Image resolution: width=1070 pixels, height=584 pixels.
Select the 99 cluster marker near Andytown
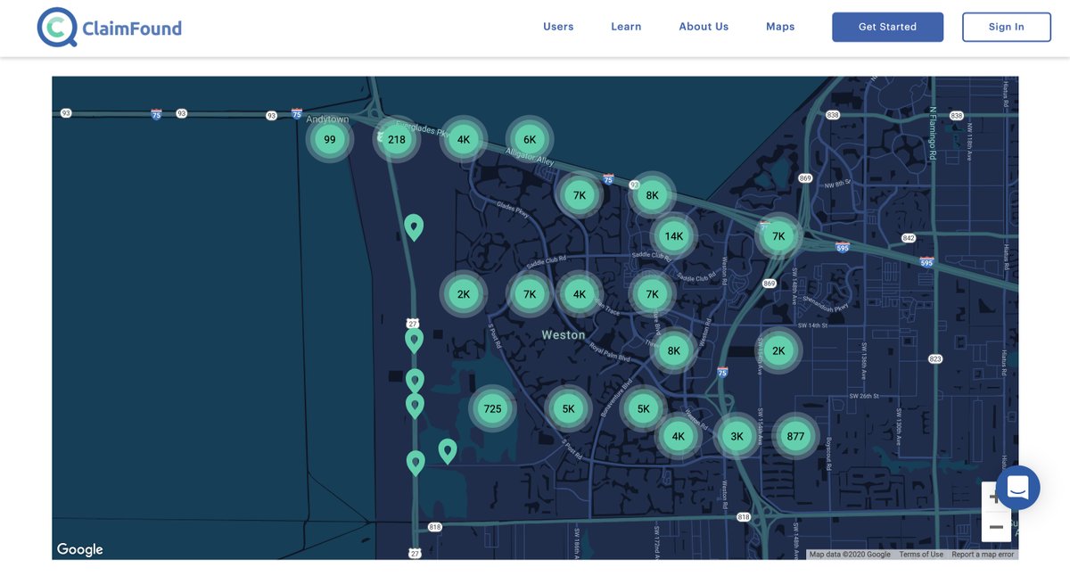pos(330,139)
